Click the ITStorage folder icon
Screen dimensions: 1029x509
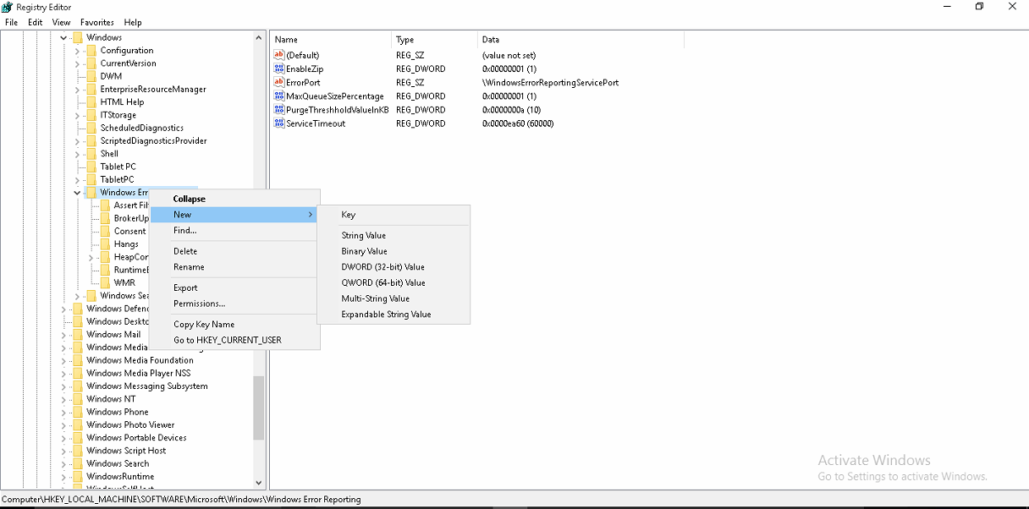(x=91, y=115)
